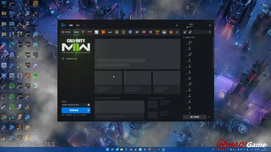Collapse the friends panel arrow icon
The height and width of the screenshot is (152, 271).
(x=209, y=117)
